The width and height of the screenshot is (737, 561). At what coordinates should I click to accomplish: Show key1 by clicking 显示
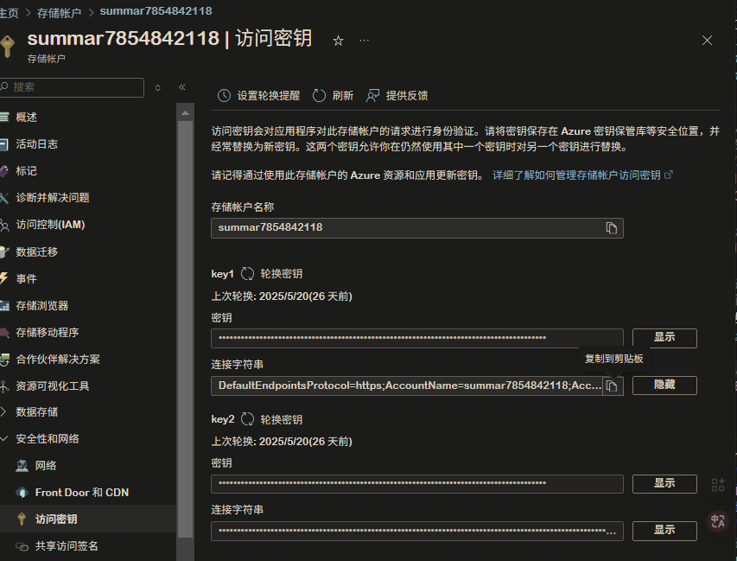[664, 338]
